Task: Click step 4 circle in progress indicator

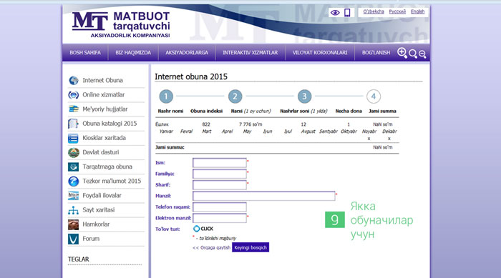Action: (374, 96)
